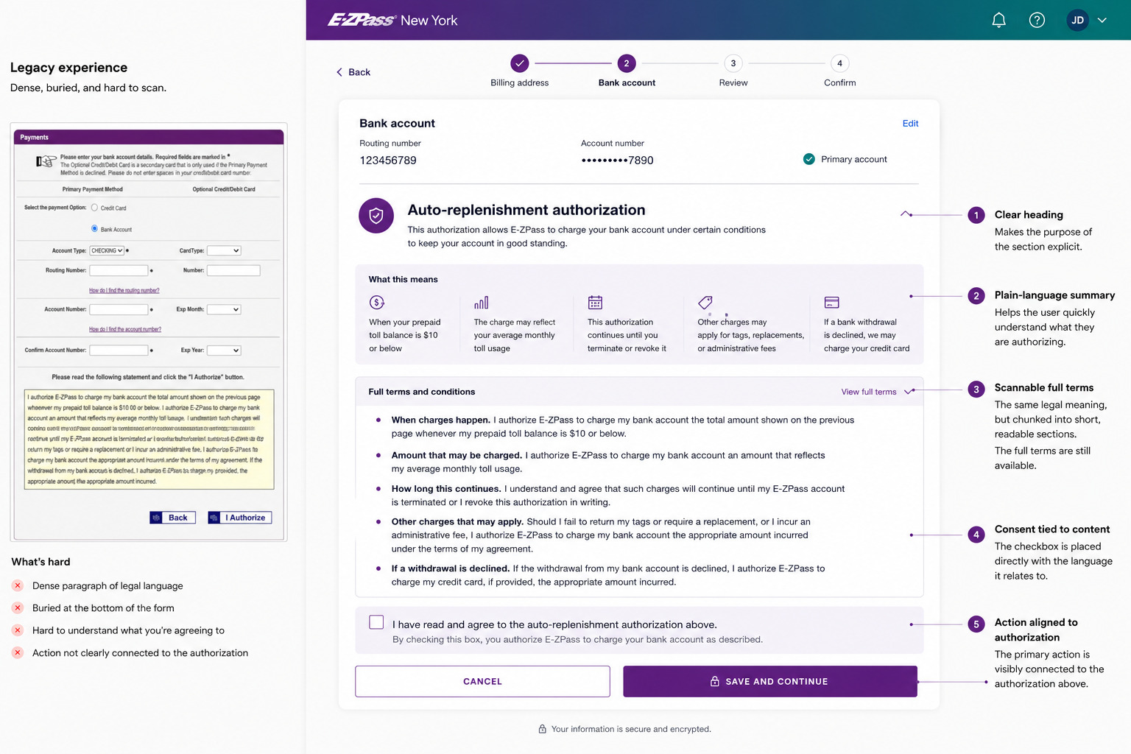Open the JD user avatar
This screenshot has height=754, width=1131.
[1077, 20]
